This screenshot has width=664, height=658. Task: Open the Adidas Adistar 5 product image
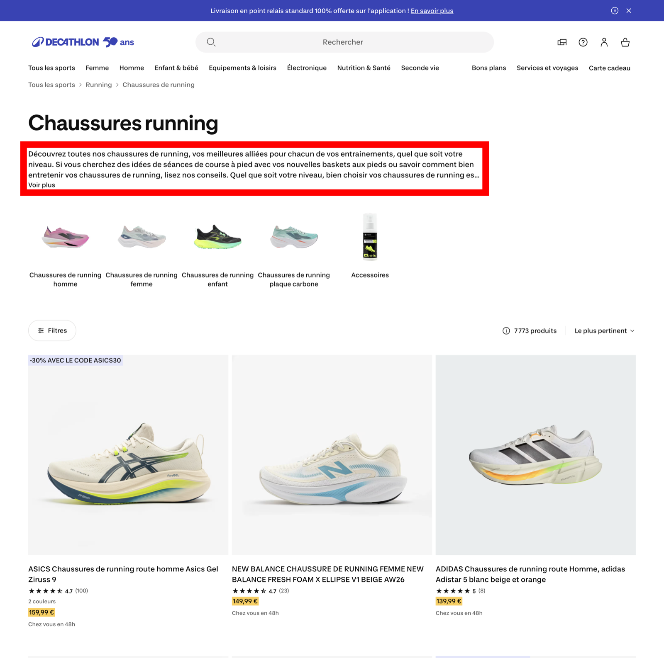coord(536,455)
